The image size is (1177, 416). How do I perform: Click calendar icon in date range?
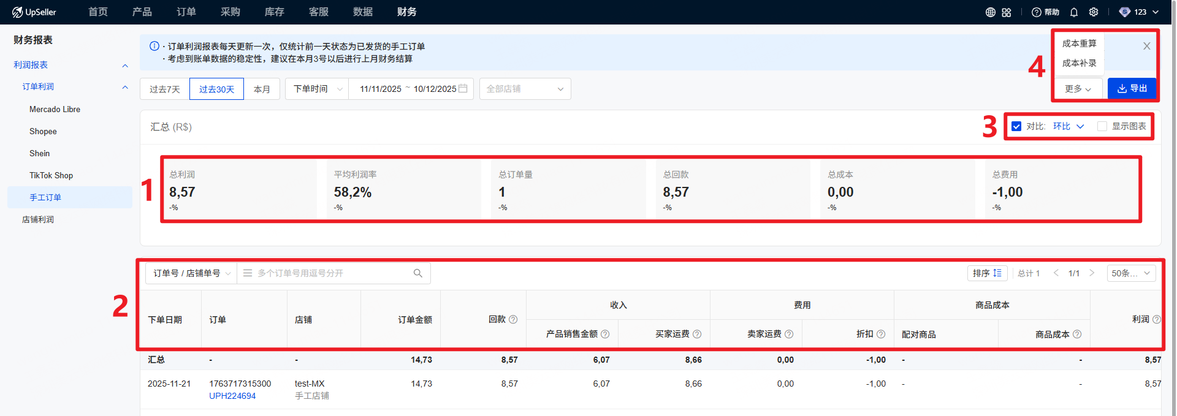tap(463, 89)
